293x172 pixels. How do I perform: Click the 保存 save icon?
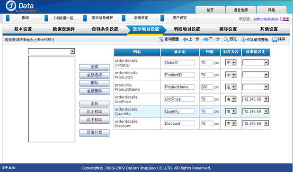pos(275,40)
